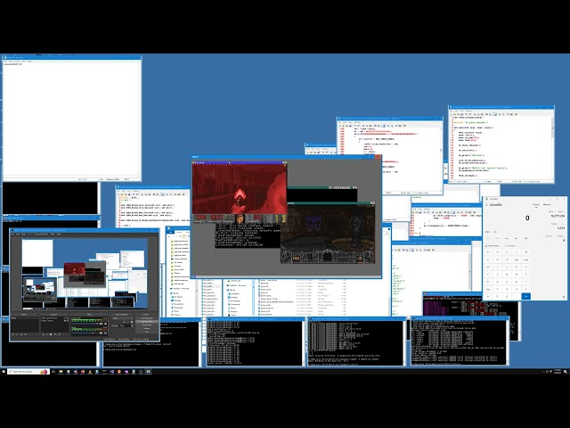Open the Edit menu in OBS
The height and width of the screenshot is (428, 570).
click(x=18, y=234)
